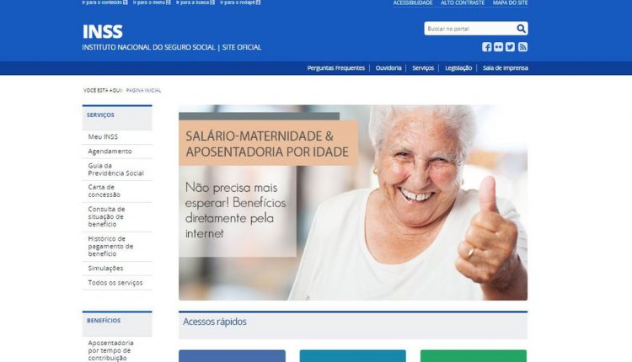Open the Acessibilidade link
The width and height of the screenshot is (632, 362).
tap(413, 3)
